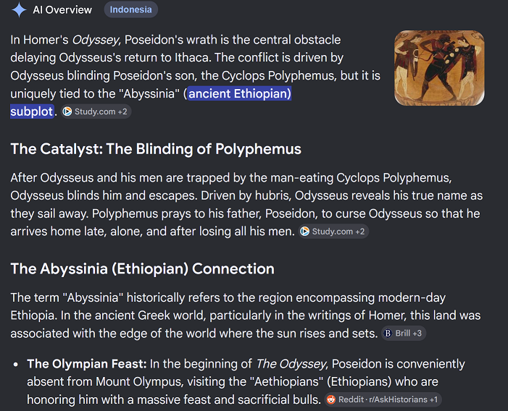The image size is (508, 411).
Task: Open the Brill +3 source chip
Action: tap(404, 333)
